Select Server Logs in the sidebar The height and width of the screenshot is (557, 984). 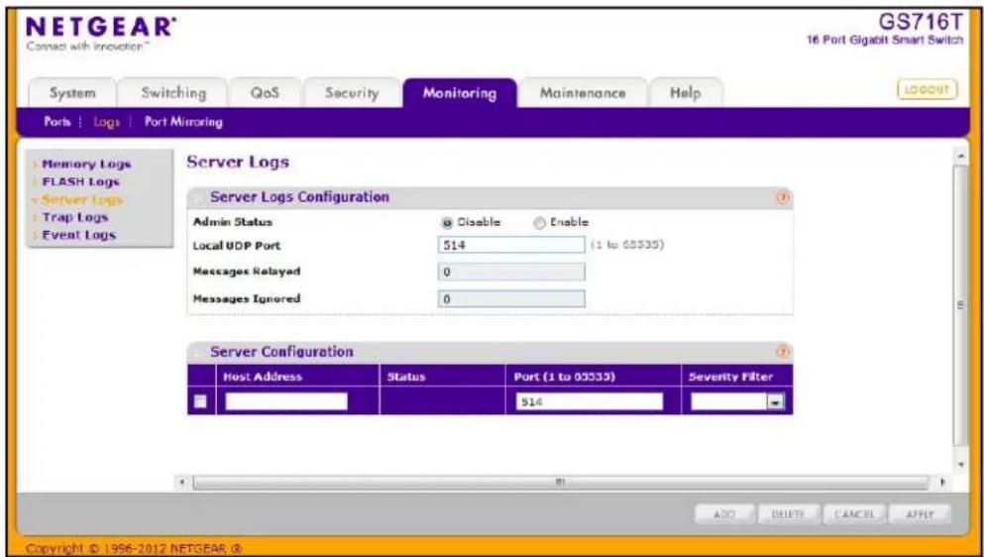pyautogui.click(x=81, y=199)
